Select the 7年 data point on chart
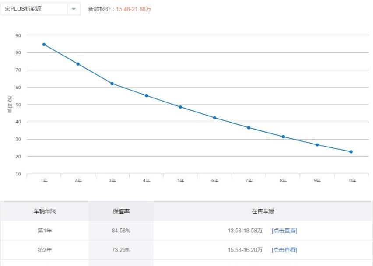This screenshot has width=373, height=266. click(x=249, y=128)
